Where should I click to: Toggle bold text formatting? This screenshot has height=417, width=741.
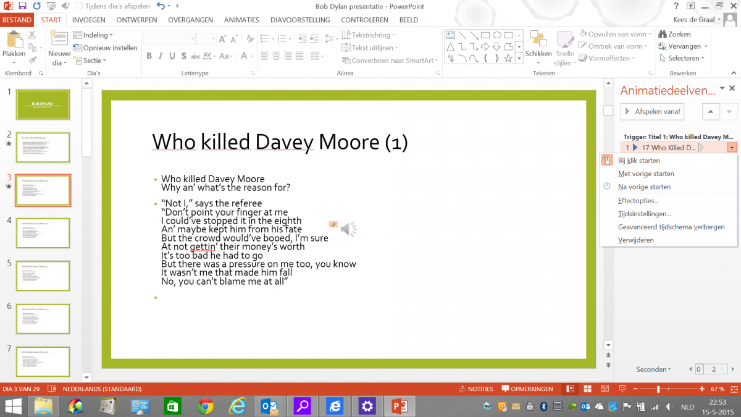tap(149, 56)
